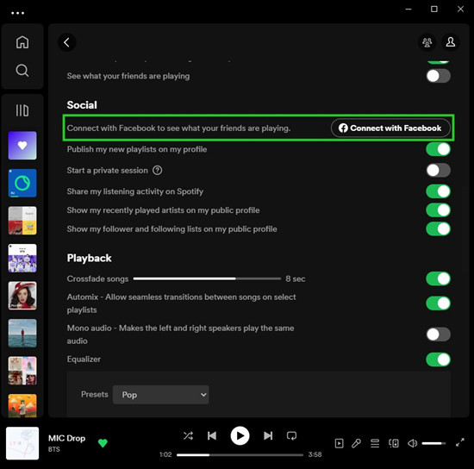The image size is (474, 469).
Task: Click Connect with Facebook button
Action: (x=390, y=128)
